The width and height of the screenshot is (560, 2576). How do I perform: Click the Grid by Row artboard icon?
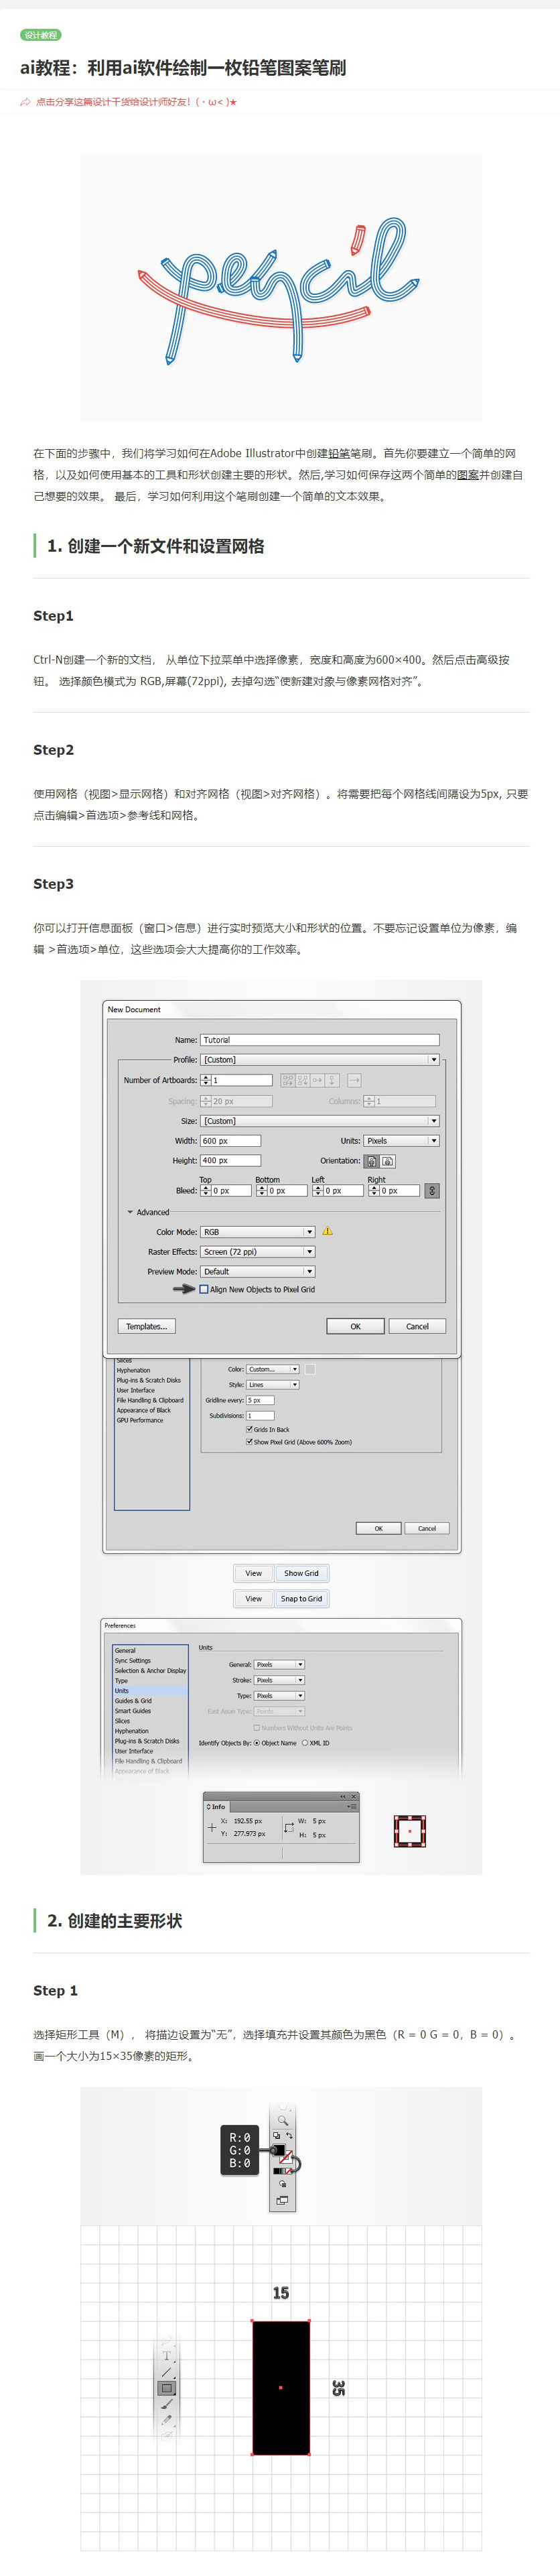287,1080
